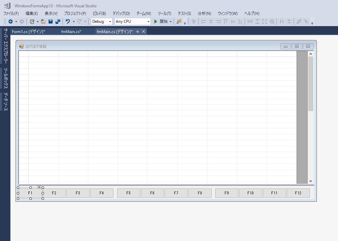The height and width of the screenshot is (241, 338).
Task: Expand the Navigate Backward dropdown arrow
Action: pos(16,21)
